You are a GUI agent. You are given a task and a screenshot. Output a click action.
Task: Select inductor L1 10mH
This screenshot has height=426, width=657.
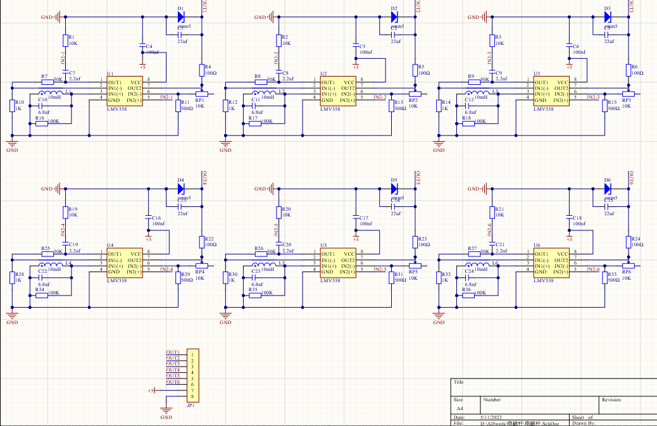click(51, 92)
